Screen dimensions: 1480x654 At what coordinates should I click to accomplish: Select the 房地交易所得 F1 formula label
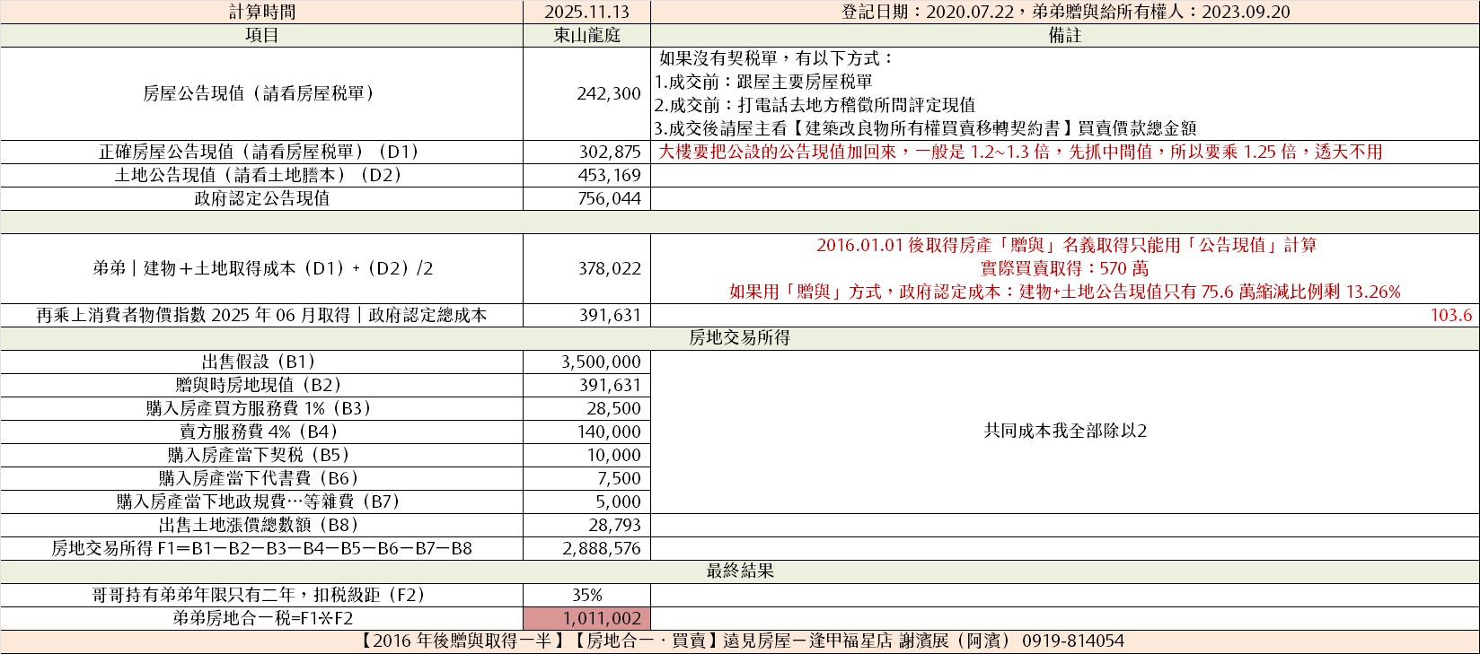click(x=261, y=548)
